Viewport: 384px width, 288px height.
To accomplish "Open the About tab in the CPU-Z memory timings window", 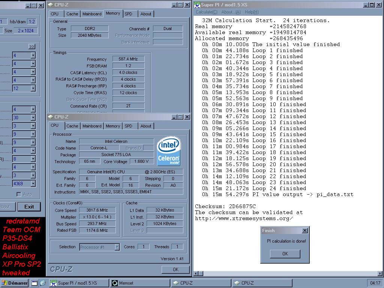I will tap(146, 14).
